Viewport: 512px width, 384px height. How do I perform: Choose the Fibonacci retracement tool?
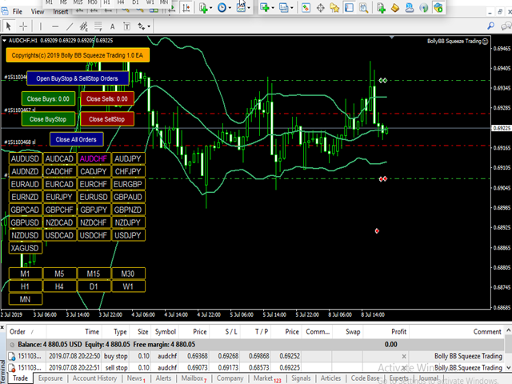(x=98, y=26)
